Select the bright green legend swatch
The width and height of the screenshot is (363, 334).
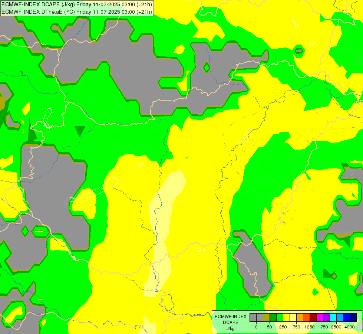[x=280, y=318]
